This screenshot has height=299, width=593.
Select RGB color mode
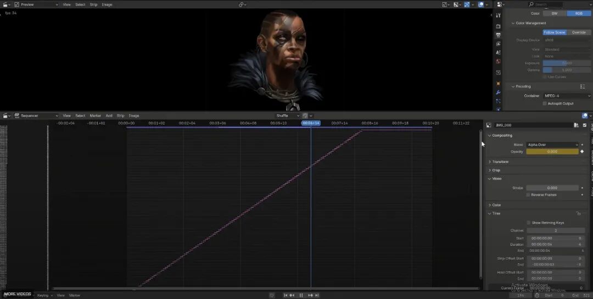click(579, 13)
